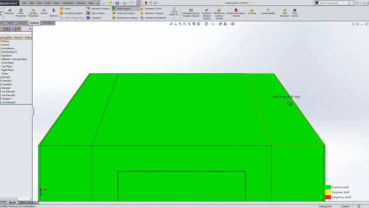
Task: Select Front Plane in feature tree
Action: tap(7, 63)
